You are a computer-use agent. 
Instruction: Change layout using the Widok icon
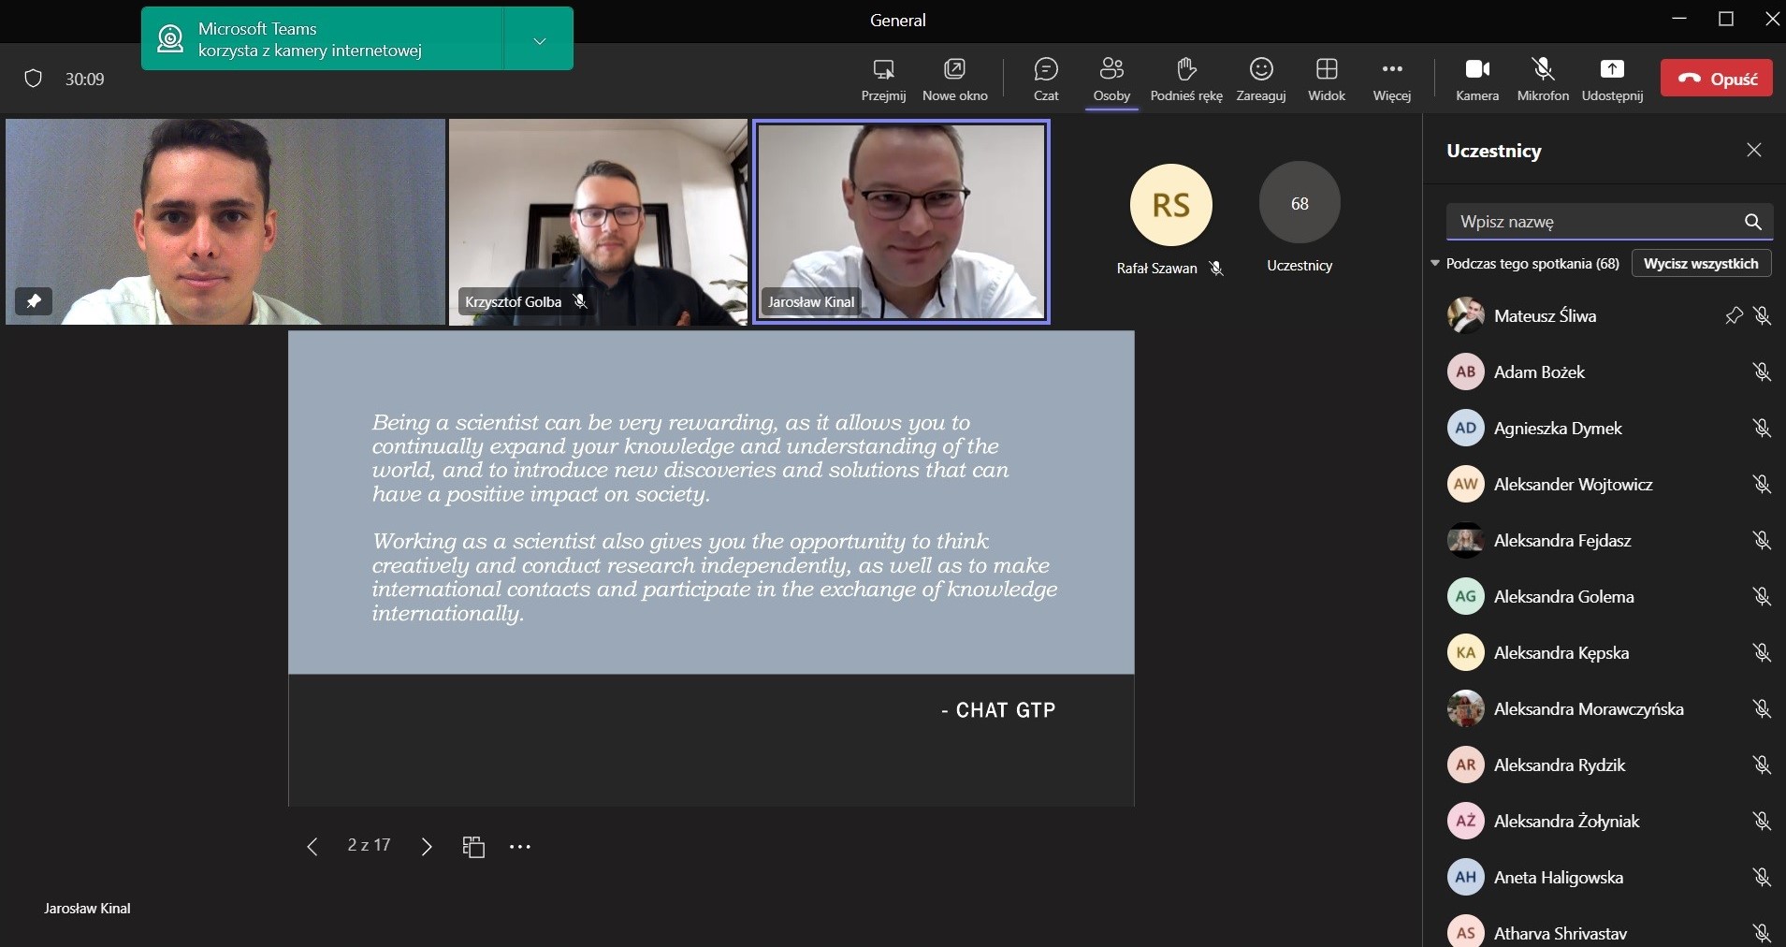(1326, 70)
